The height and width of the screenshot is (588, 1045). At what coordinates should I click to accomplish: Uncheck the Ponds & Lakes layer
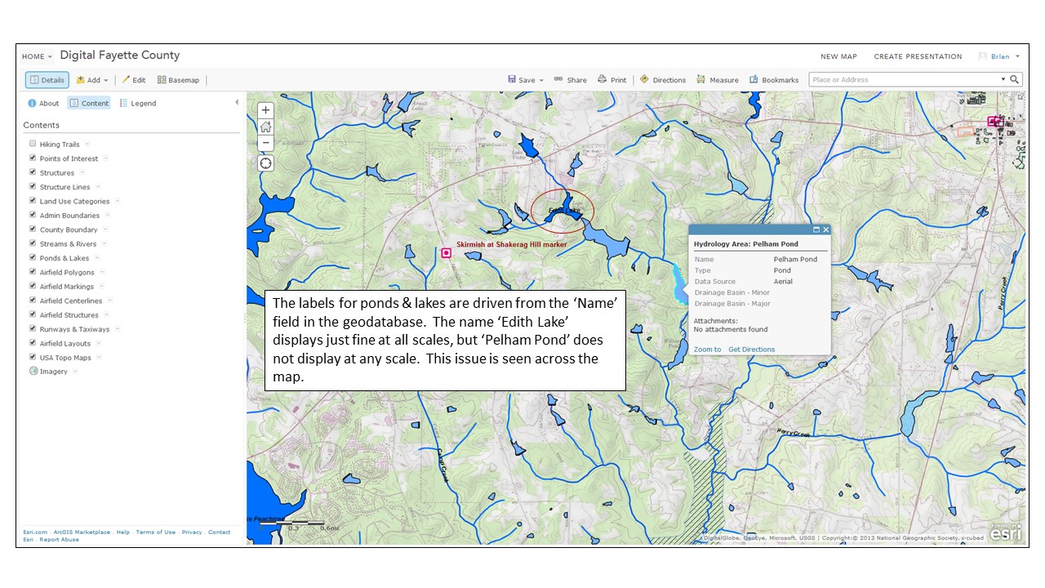[x=33, y=258]
